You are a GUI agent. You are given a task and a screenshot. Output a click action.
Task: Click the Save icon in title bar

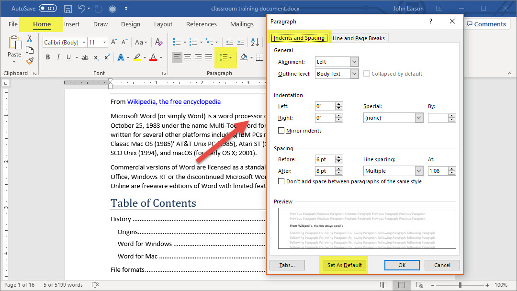click(x=68, y=9)
